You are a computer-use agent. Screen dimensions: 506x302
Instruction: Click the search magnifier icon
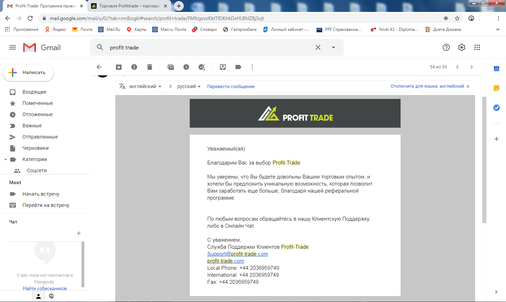coord(100,47)
